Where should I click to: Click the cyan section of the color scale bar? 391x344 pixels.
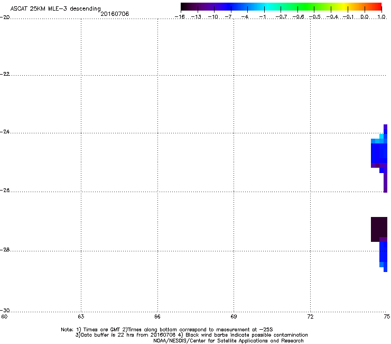268,6
